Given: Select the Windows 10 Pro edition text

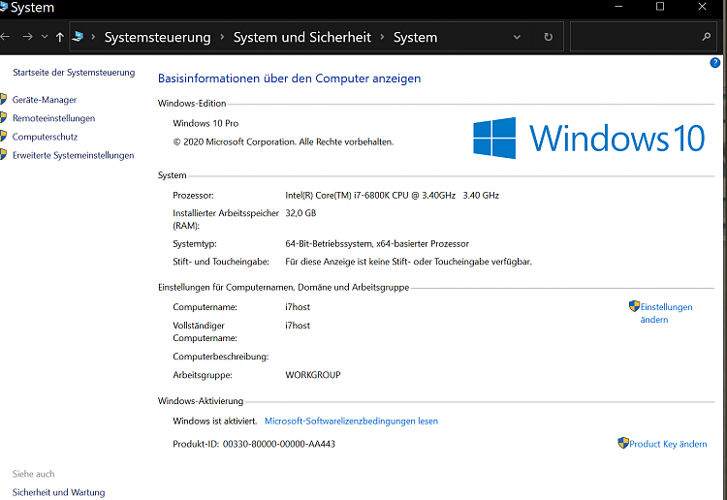Looking at the screenshot, I should point(205,123).
